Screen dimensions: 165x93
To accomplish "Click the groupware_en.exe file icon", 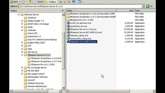I will [68, 26].
